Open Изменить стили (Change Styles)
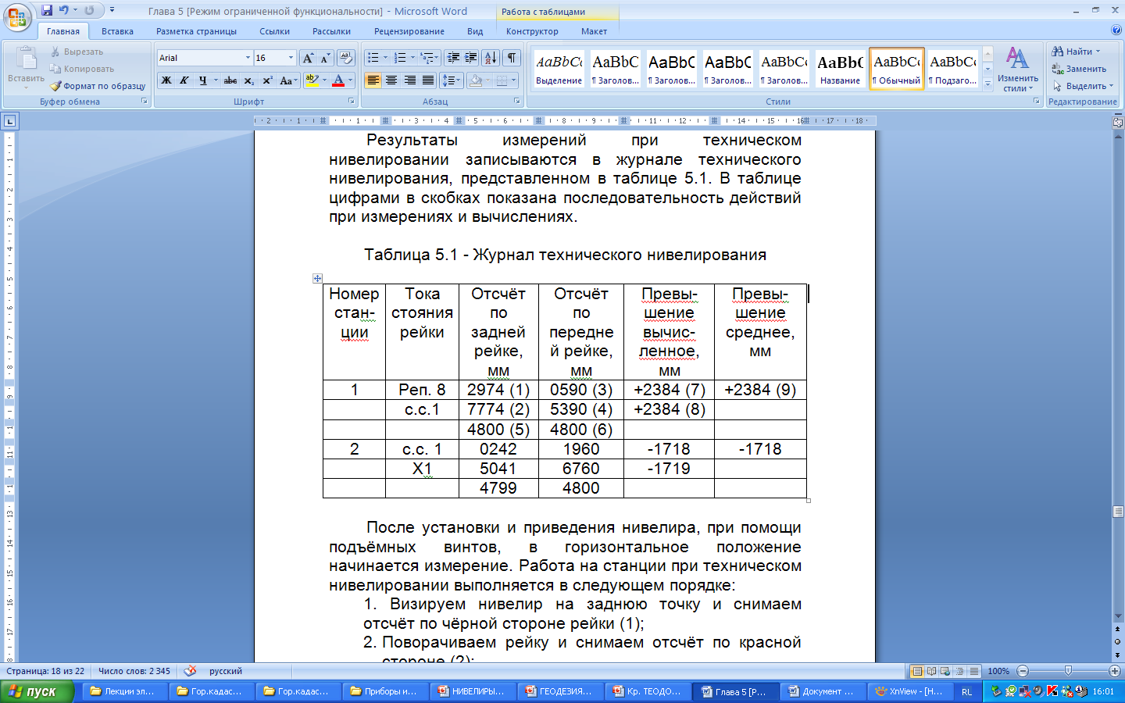 pos(1017,70)
